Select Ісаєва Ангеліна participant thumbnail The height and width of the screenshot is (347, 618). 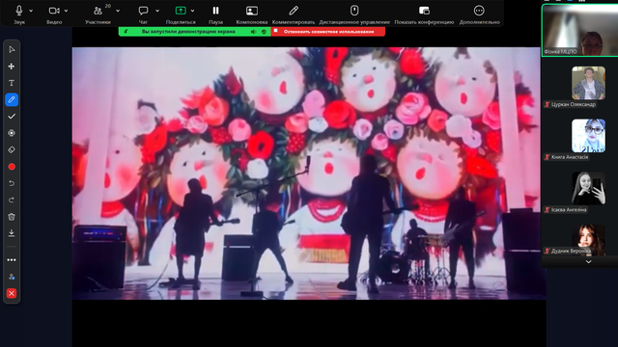588,188
